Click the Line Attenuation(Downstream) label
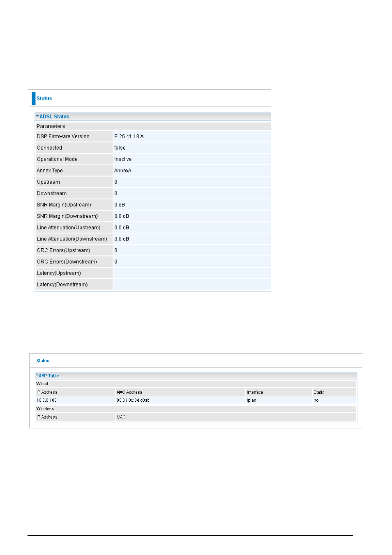392x555 pixels. [72, 239]
